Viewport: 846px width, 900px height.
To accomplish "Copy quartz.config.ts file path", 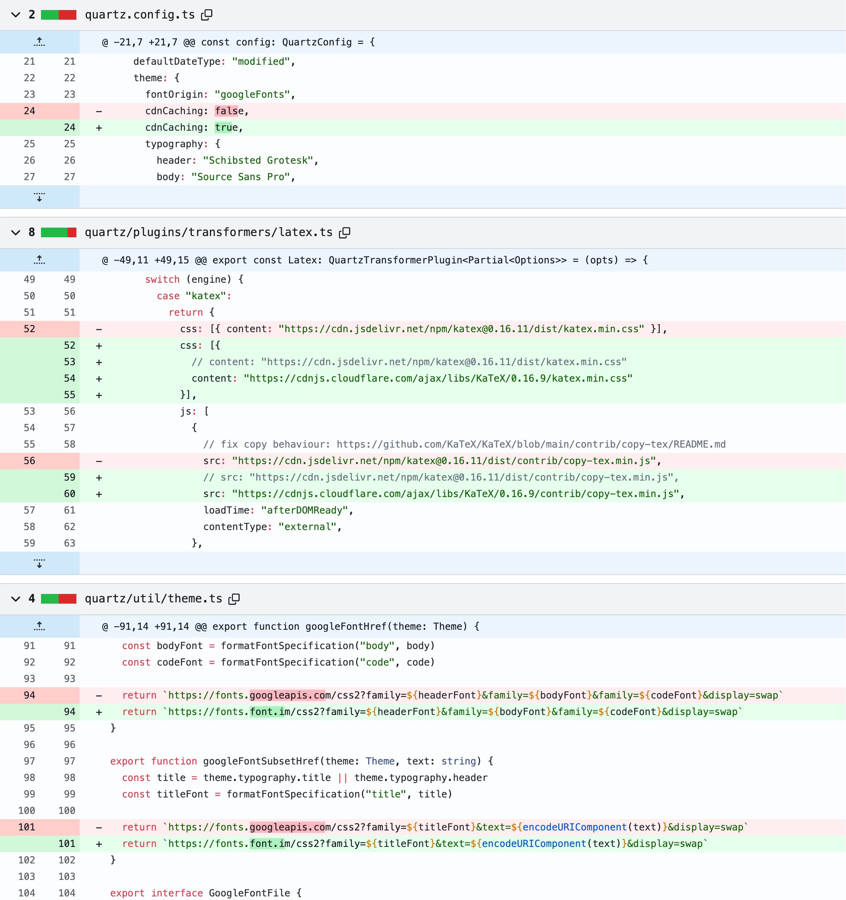I will pos(207,15).
